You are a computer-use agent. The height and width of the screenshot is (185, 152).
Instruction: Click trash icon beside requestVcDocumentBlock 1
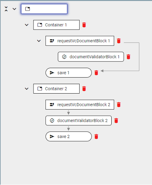[119, 41]
